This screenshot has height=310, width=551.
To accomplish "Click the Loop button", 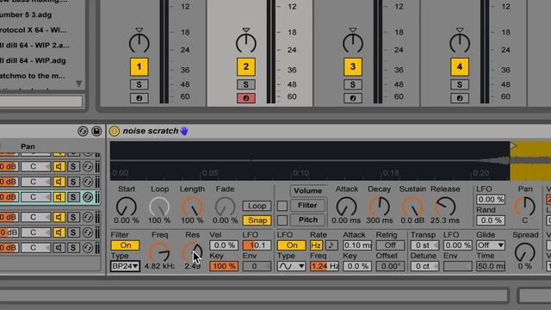I will [x=257, y=206].
